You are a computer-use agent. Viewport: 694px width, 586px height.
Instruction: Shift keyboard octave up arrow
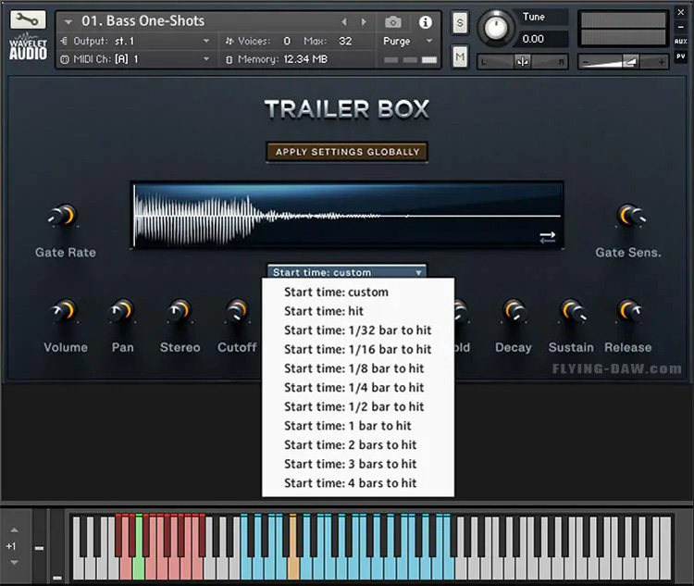click(14, 530)
